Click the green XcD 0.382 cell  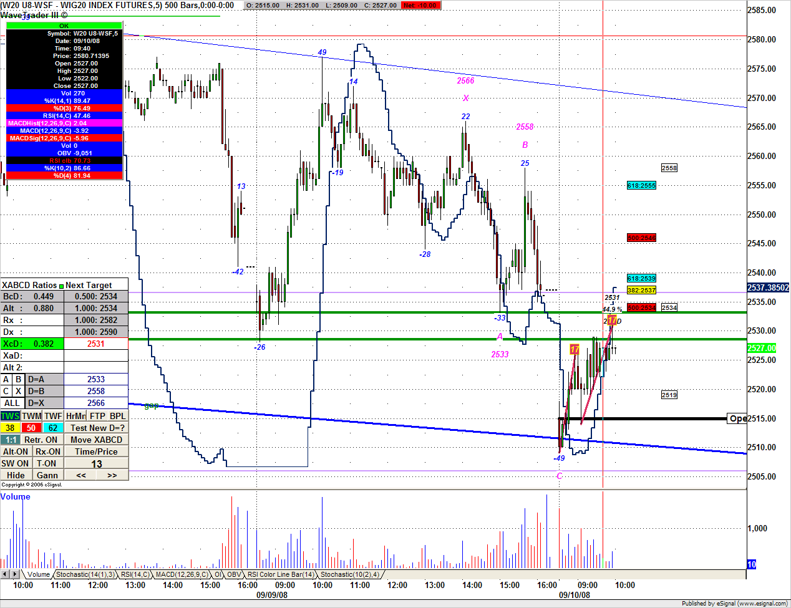click(32, 344)
